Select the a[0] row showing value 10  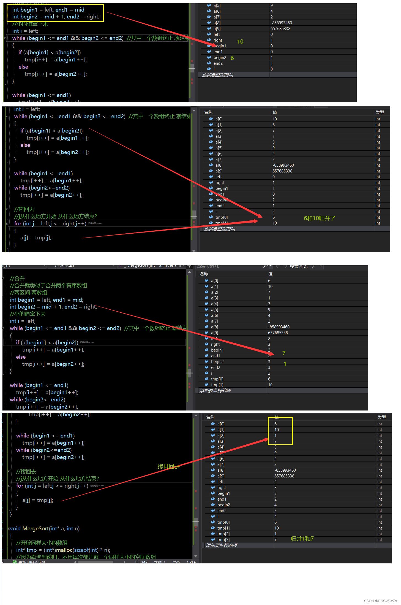(x=296, y=119)
